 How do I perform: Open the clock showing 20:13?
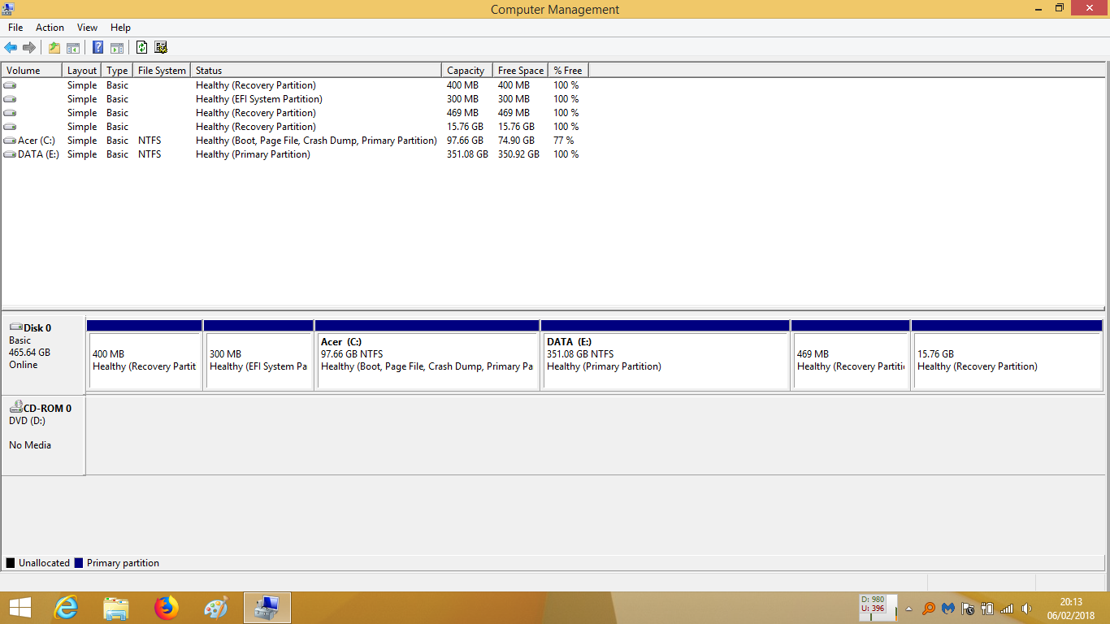pyautogui.click(x=1071, y=608)
